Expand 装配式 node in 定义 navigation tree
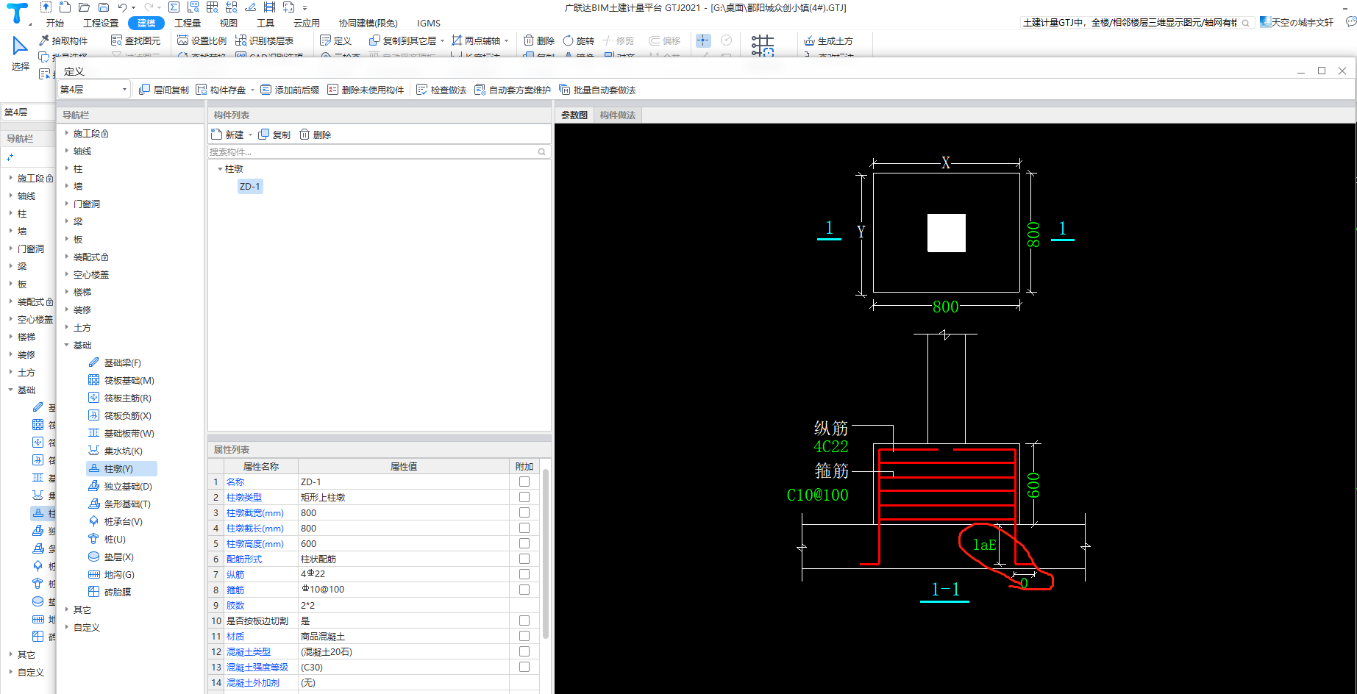The width and height of the screenshot is (1357, 694). (x=66, y=257)
